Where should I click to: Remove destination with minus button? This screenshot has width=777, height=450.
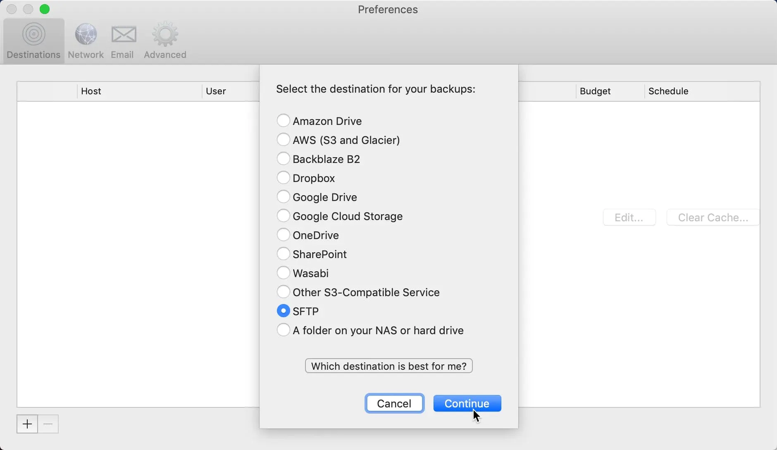click(48, 424)
